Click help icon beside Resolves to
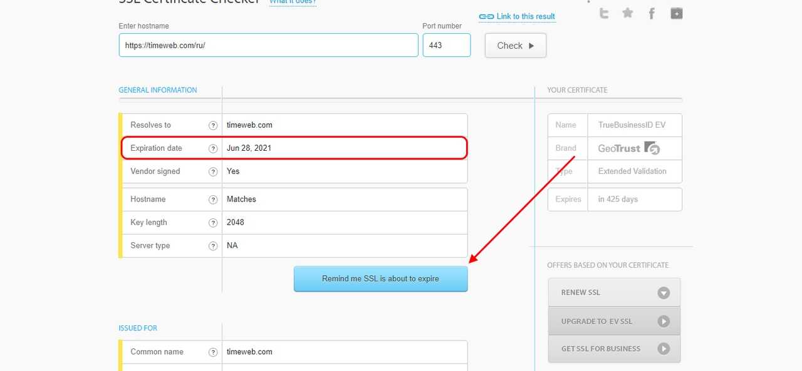Image resolution: width=802 pixels, height=371 pixels. pyautogui.click(x=213, y=125)
